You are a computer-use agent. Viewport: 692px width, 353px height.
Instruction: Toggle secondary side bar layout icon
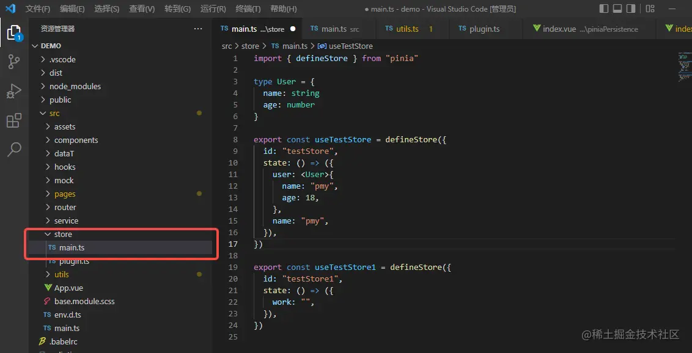(x=631, y=9)
